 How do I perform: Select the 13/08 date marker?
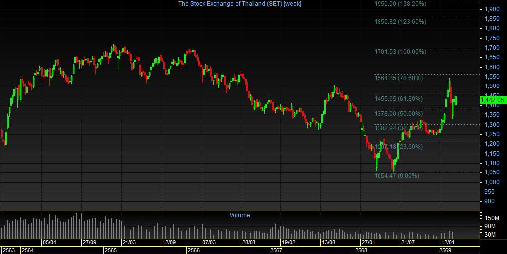328,242
